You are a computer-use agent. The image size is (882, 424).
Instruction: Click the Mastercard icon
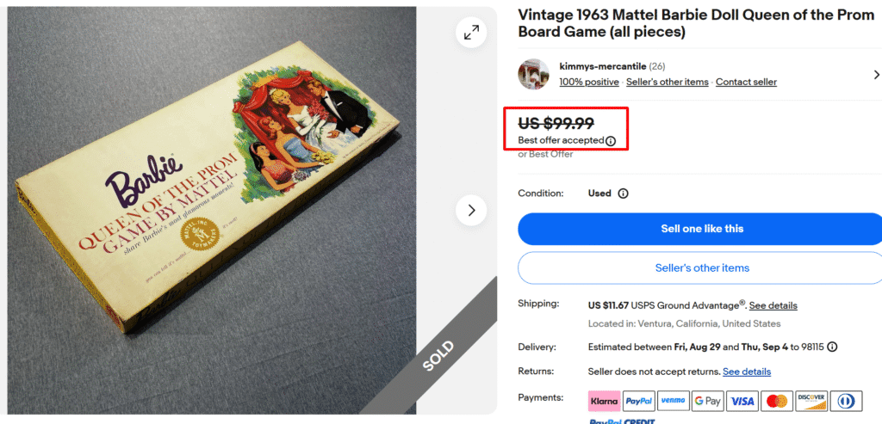[x=776, y=401]
